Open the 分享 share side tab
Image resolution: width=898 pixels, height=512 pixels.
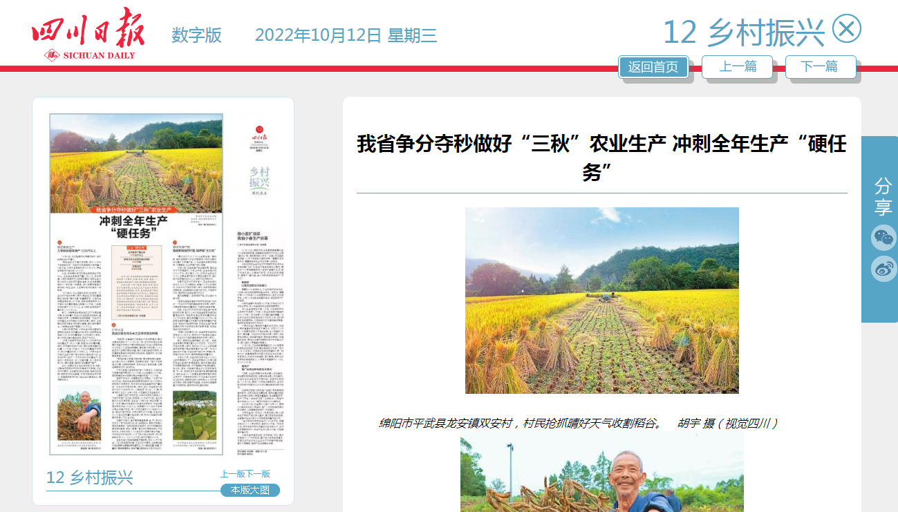point(883,196)
